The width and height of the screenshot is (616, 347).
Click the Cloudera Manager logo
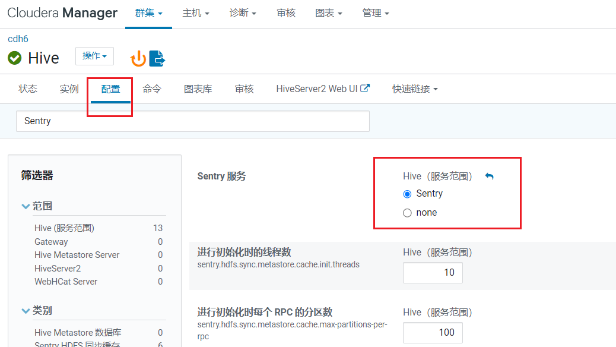[62, 13]
